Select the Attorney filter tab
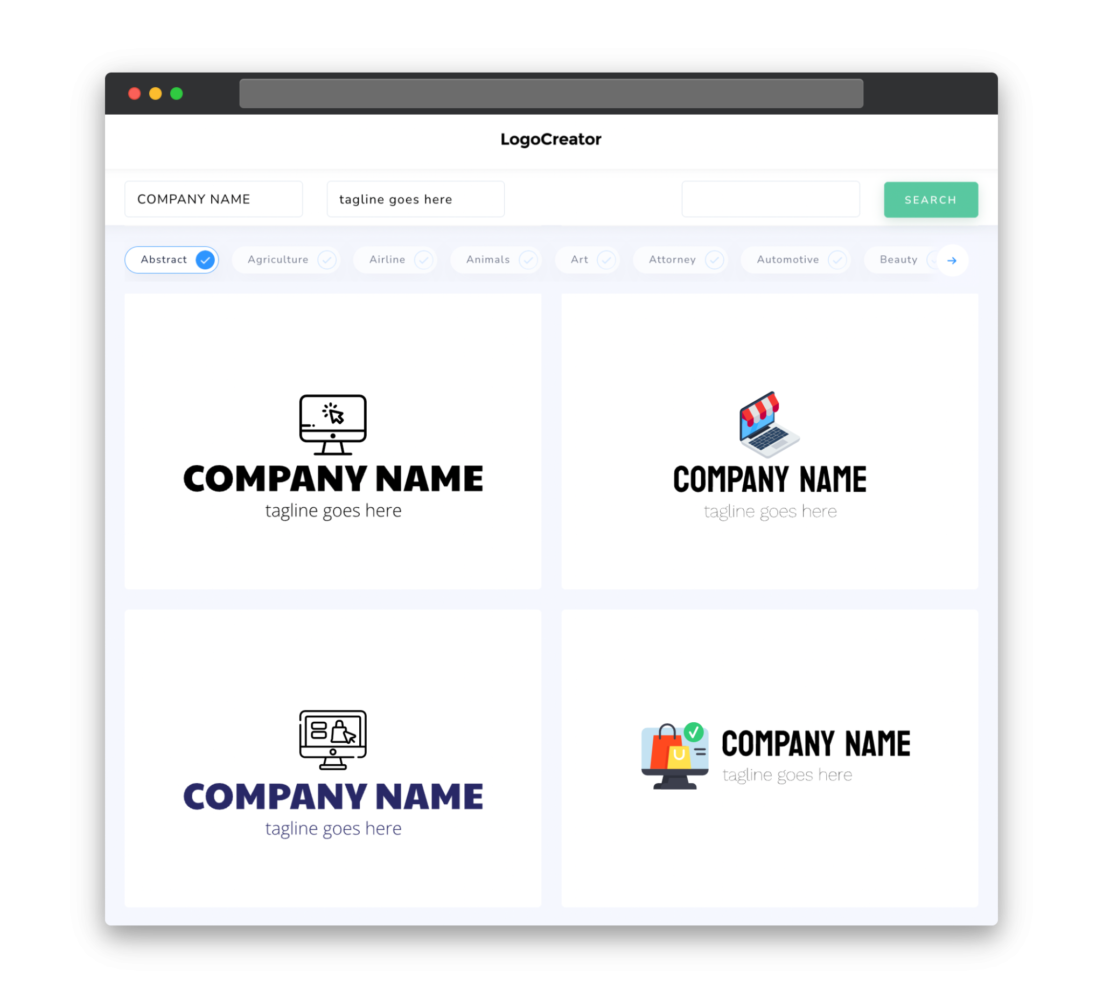The image size is (1103, 998). 683,260
